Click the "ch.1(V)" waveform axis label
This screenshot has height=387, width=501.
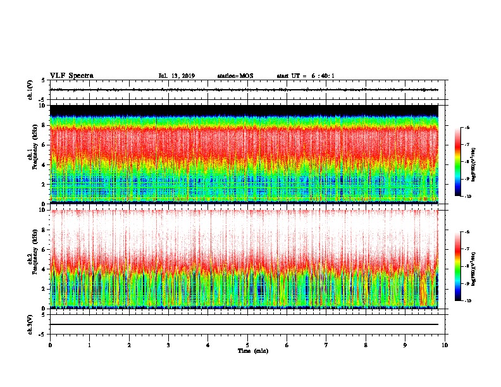pyautogui.click(x=30, y=90)
